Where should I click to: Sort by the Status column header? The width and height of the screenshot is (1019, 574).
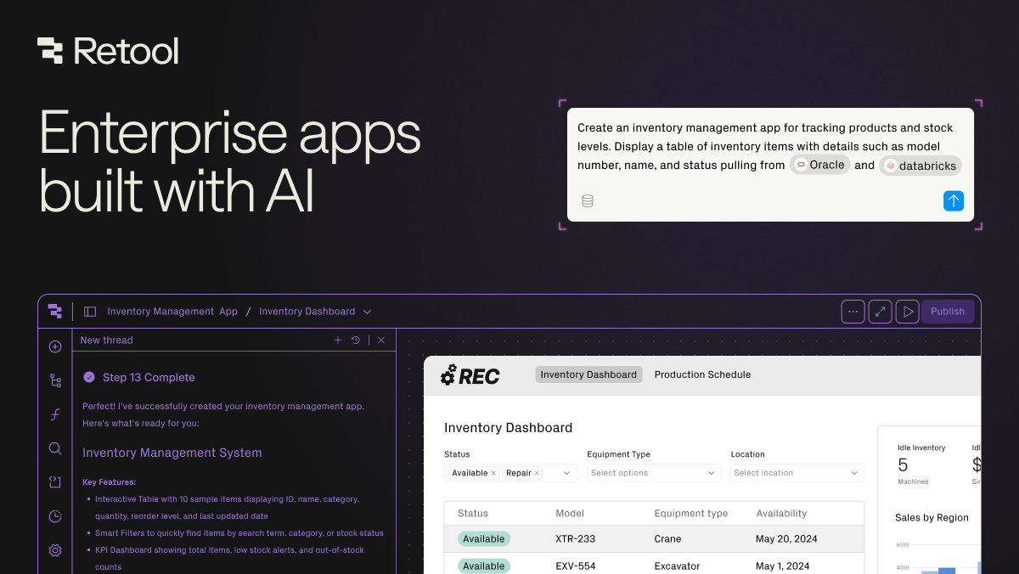pyautogui.click(x=473, y=514)
